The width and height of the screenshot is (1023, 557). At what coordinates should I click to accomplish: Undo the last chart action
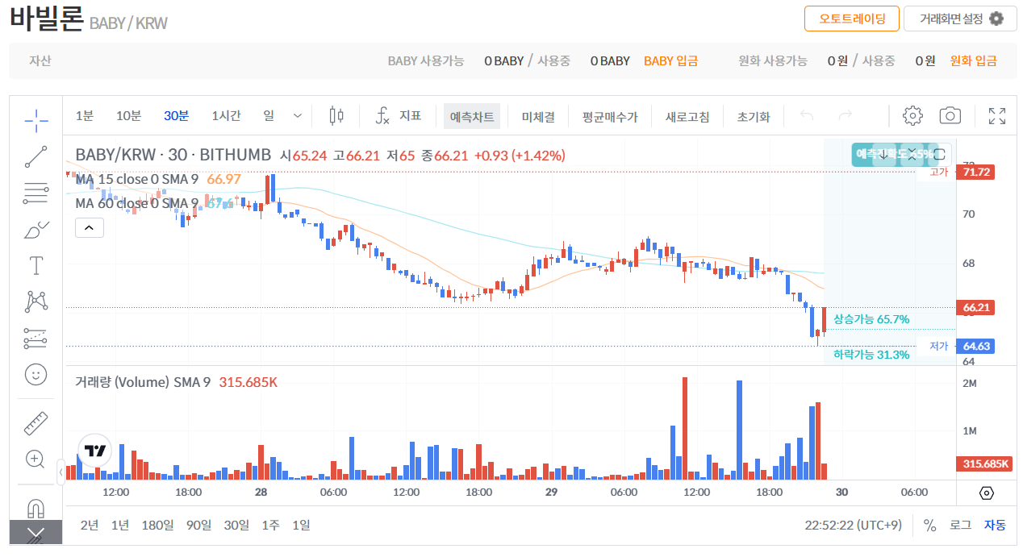click(807, 116)
